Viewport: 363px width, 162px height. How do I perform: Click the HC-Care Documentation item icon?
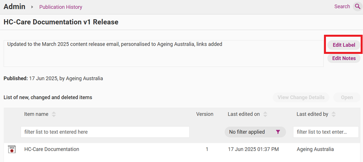click(12, 149)
